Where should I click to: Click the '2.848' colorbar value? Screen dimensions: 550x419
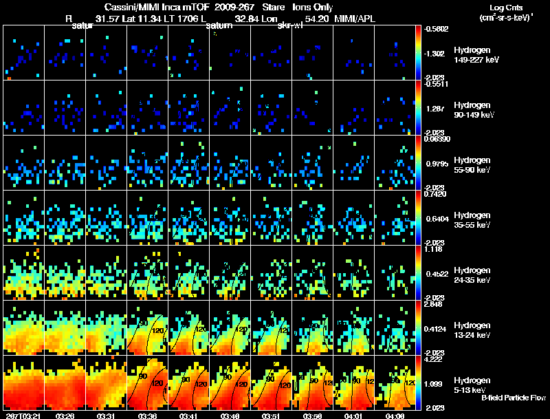coord(433,304)
